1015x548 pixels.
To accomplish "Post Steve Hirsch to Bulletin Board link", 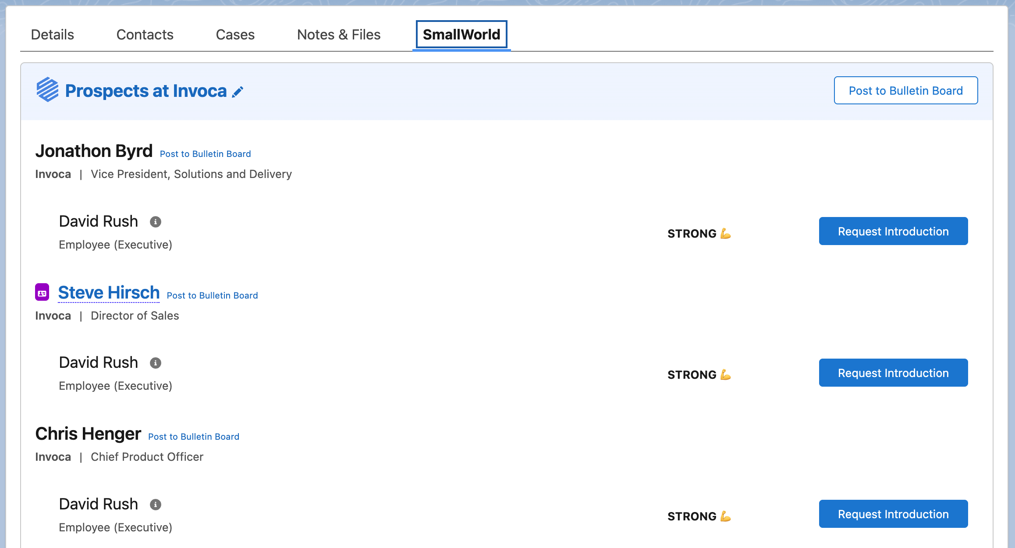I will coord(212,295).
